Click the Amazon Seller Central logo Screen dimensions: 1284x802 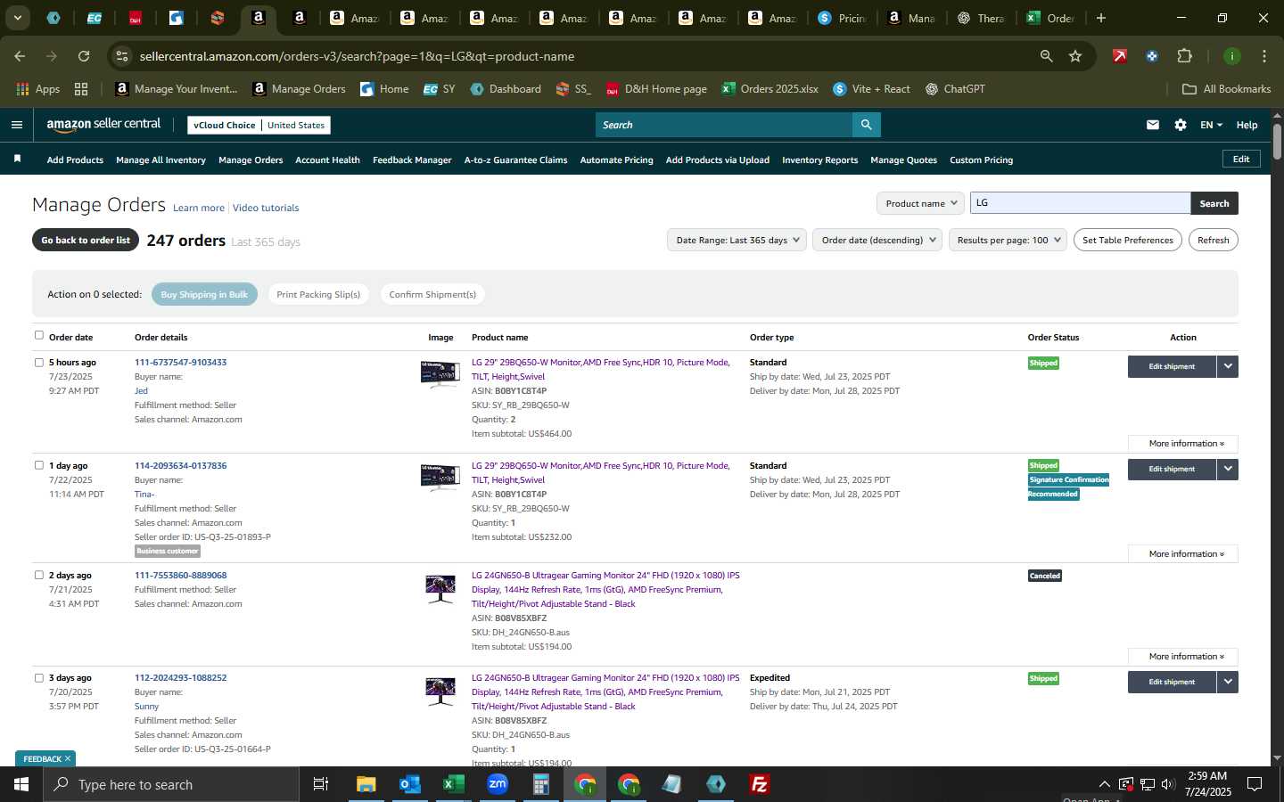pos(103,125)
